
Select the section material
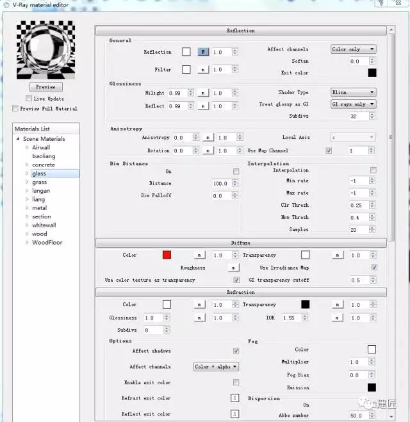[x=42, y=216]
